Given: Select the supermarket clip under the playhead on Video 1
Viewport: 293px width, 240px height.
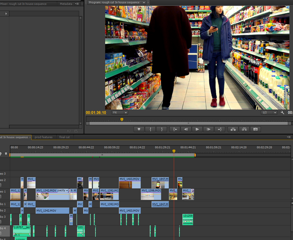Looking at the screenshot, I should coord(173,194).
